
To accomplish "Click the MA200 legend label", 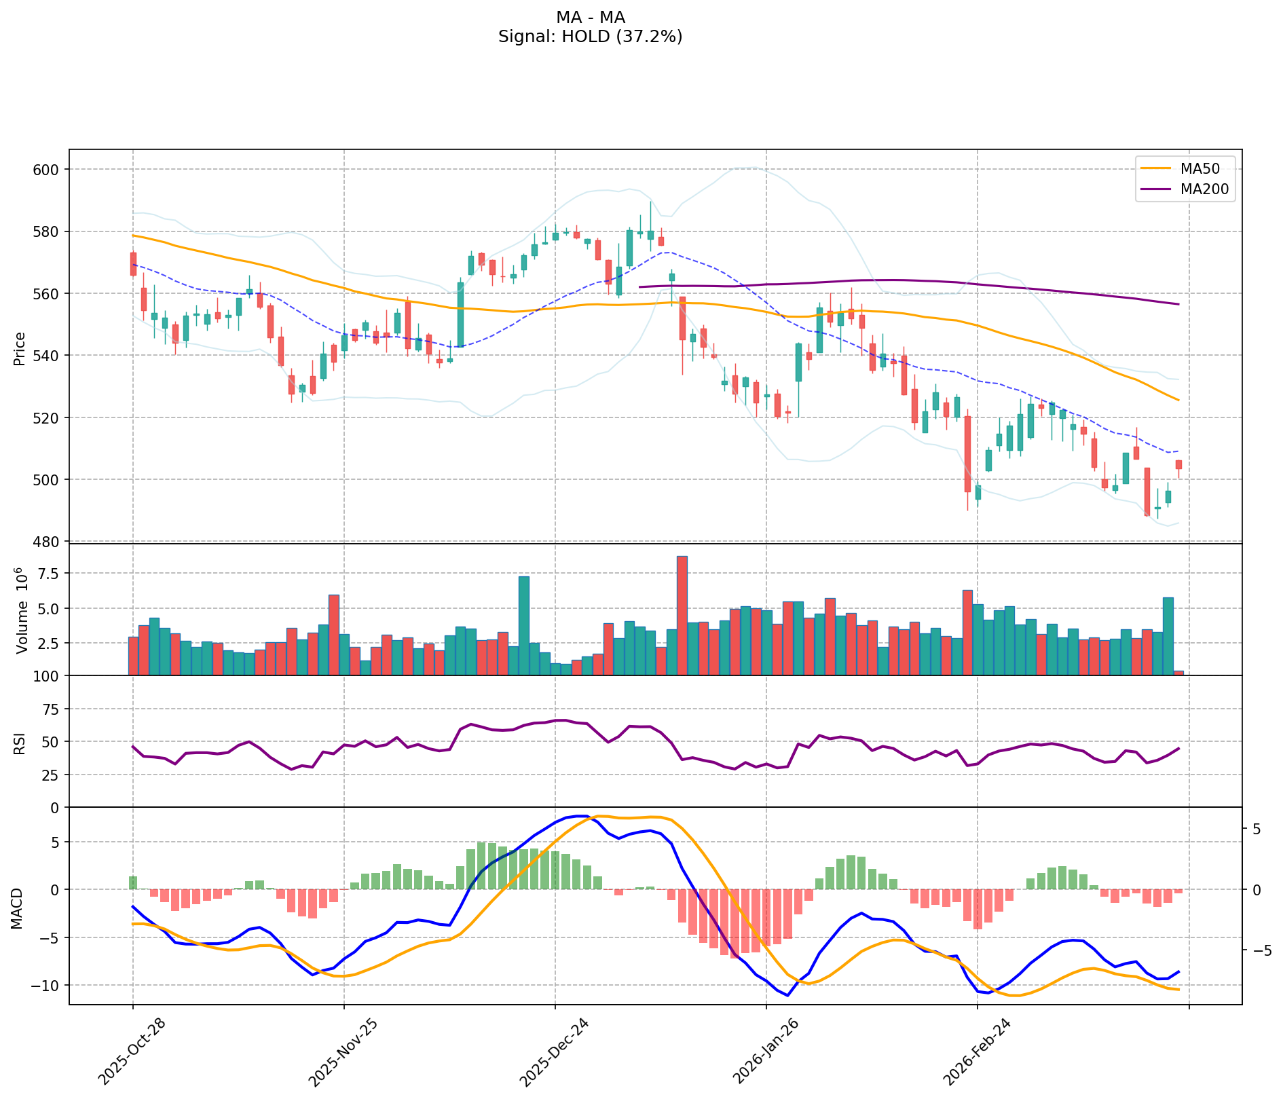I will (1204, 189).
